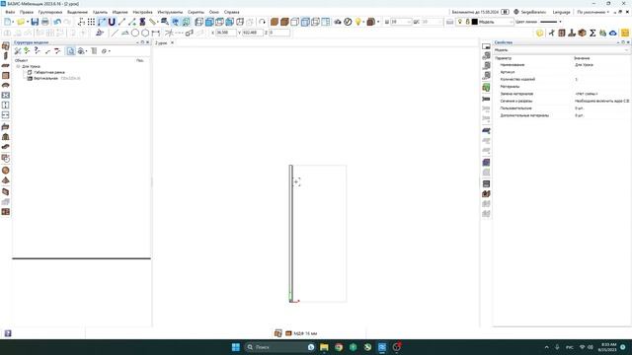Image resolution: width=632 pixels, height=355 pixels.
Task: Click the X coordinate input field
Action: pos(225,33)
